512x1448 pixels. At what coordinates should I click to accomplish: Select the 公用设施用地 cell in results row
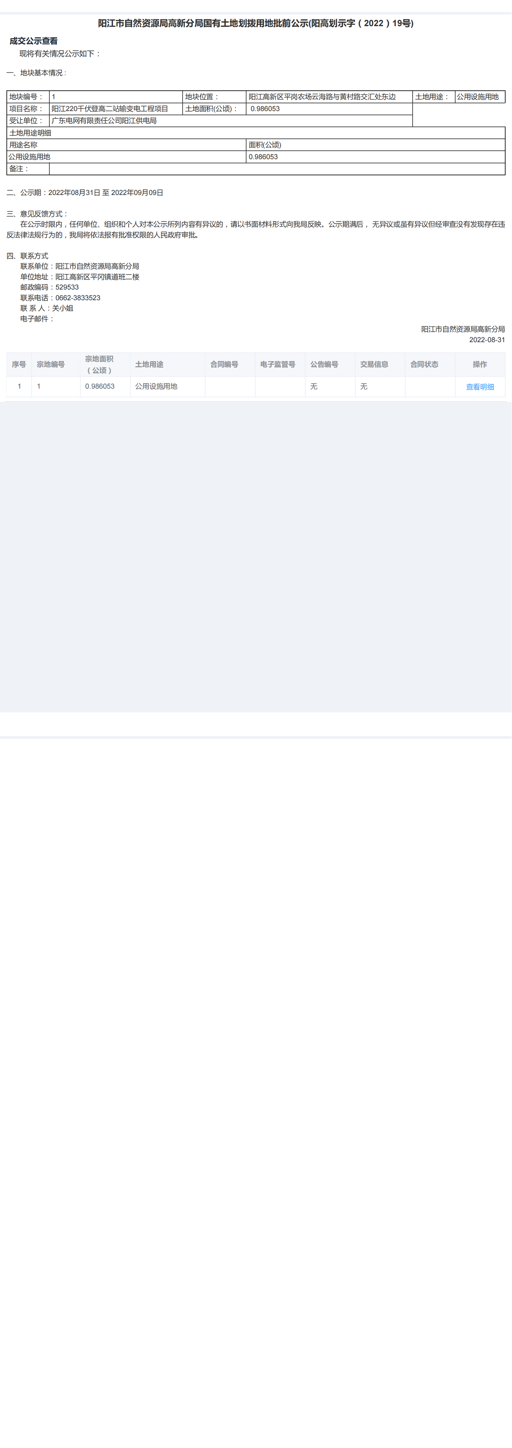coord(167,386)
